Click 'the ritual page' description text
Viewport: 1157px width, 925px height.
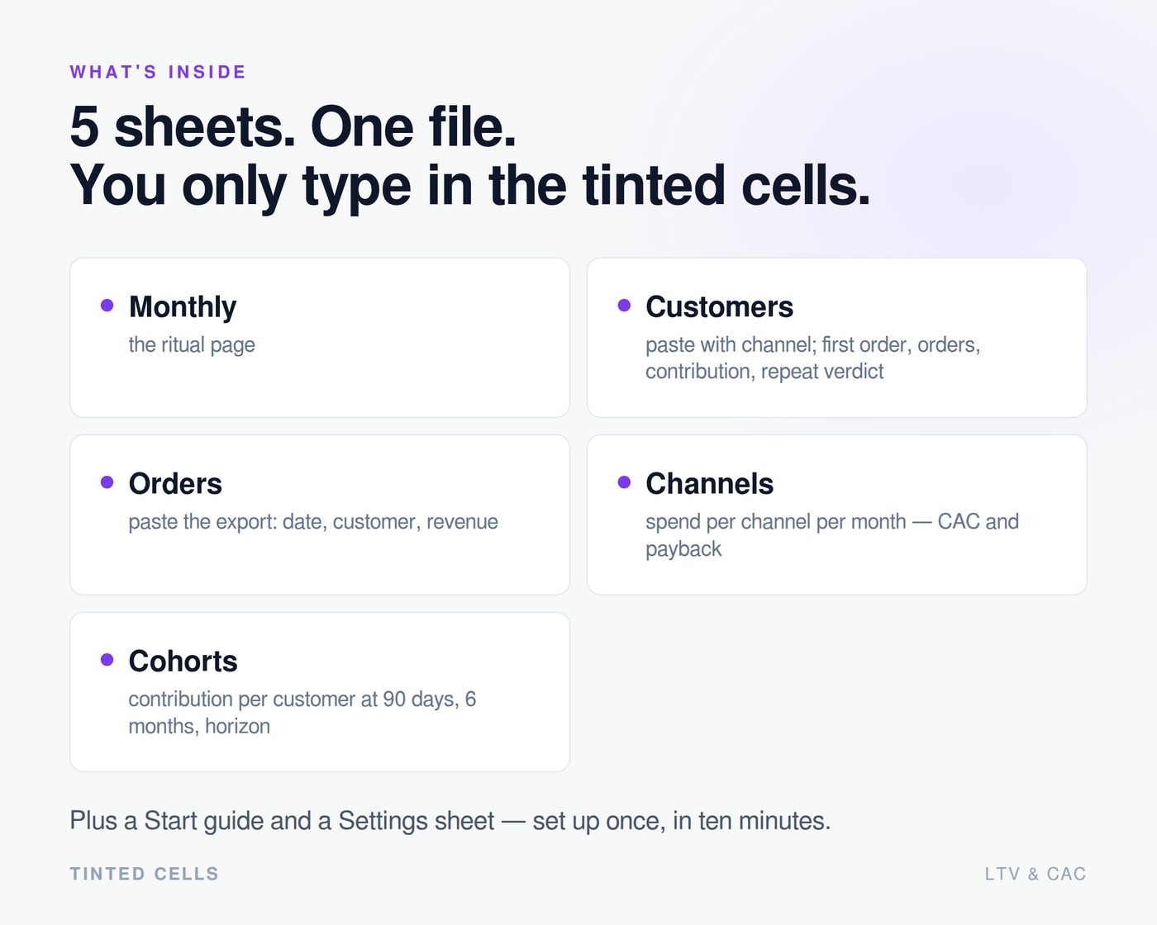(x=192, y=345)
